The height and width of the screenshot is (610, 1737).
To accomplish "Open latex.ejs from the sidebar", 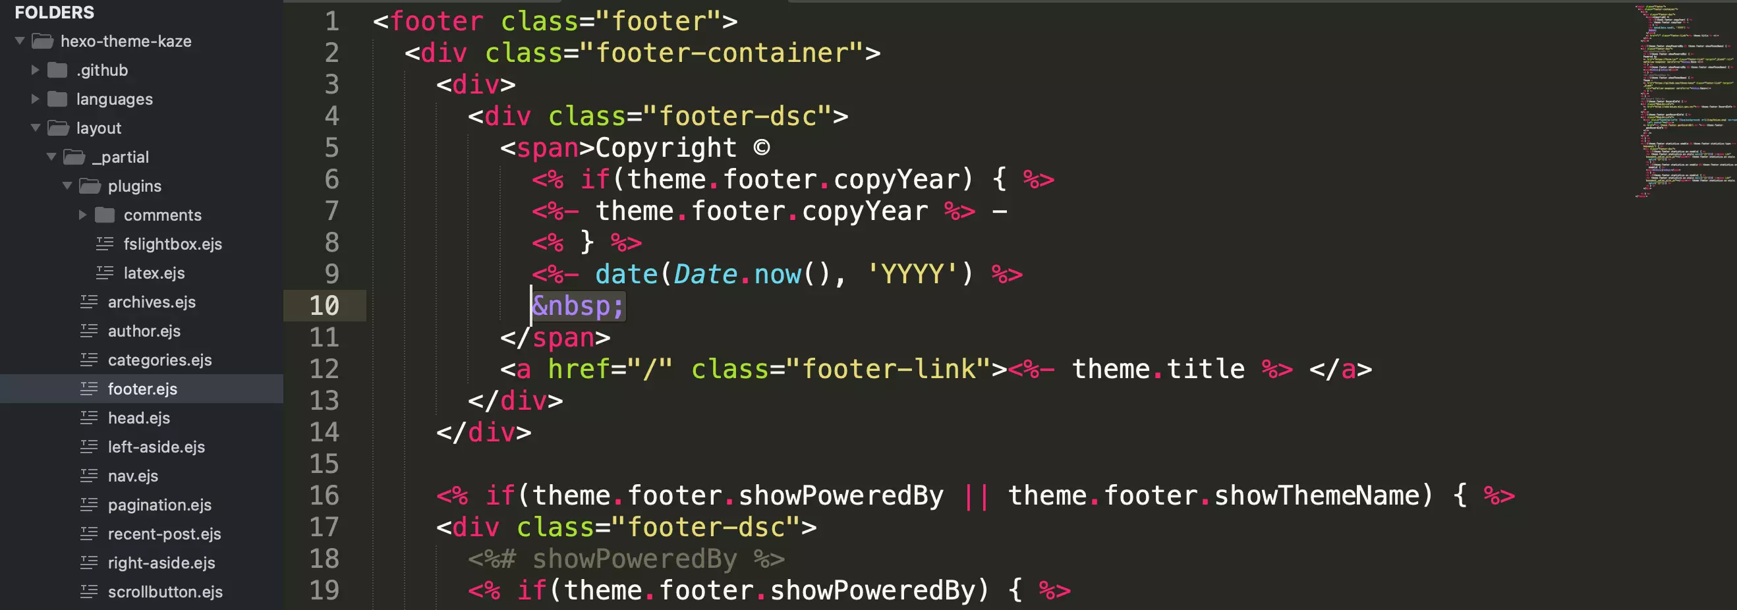I will point(154,273).
